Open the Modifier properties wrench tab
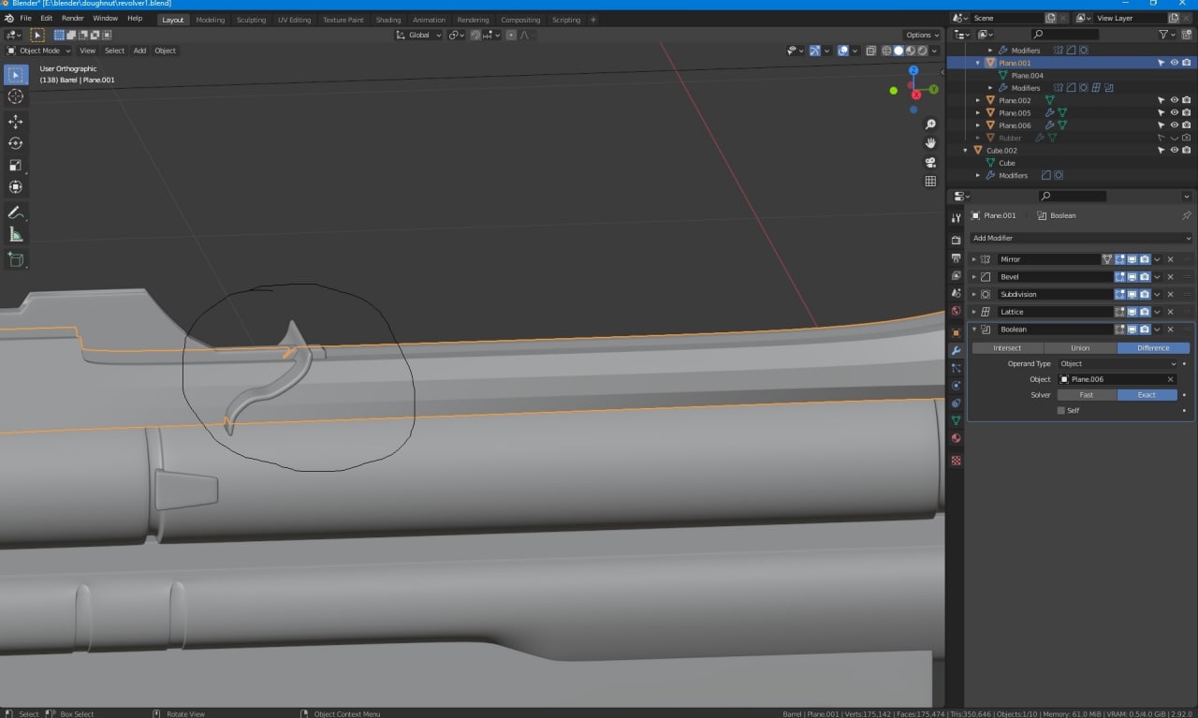The image size is (1198, 718). point(956,350)
